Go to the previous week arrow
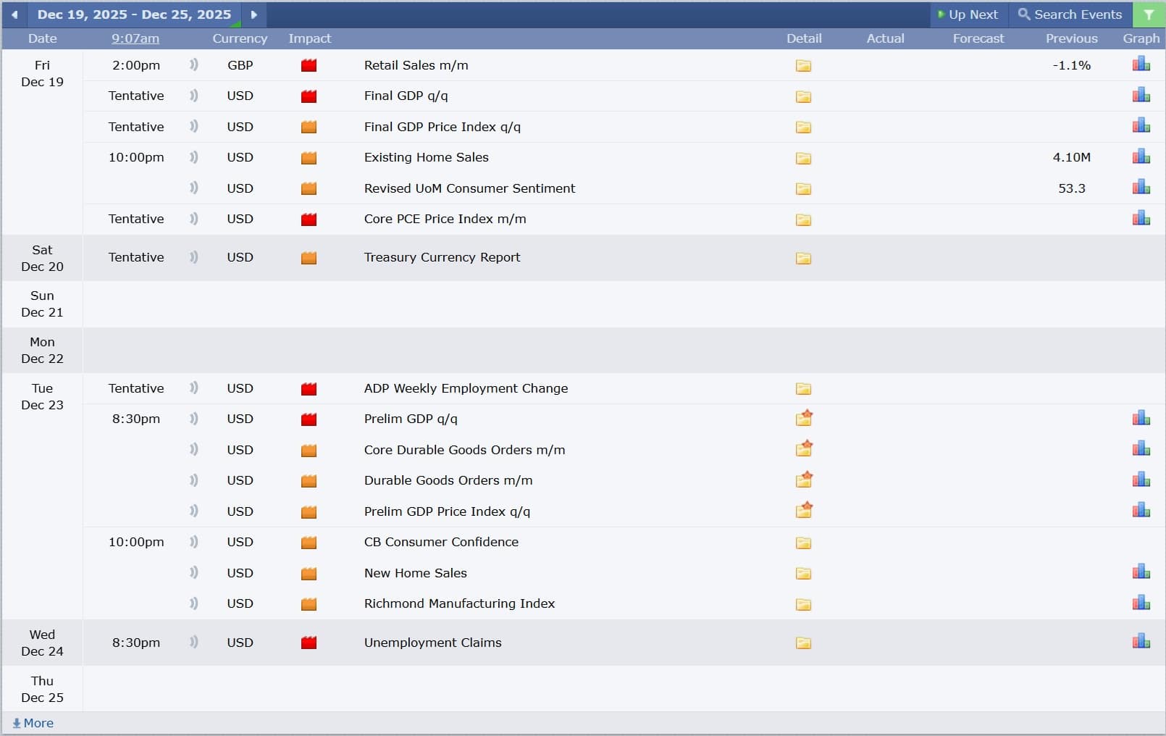The image size is (1166, 736). point(14,14)
